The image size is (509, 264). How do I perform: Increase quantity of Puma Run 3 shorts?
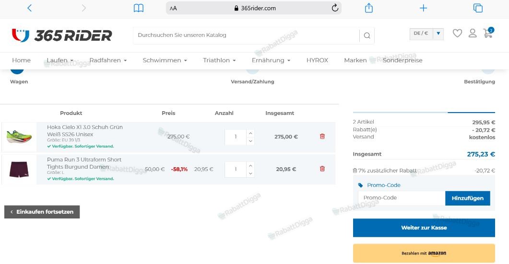[x=250, y=165]
